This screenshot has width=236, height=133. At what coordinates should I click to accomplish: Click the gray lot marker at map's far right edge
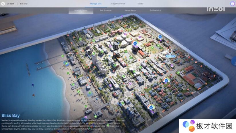(187, 55)
